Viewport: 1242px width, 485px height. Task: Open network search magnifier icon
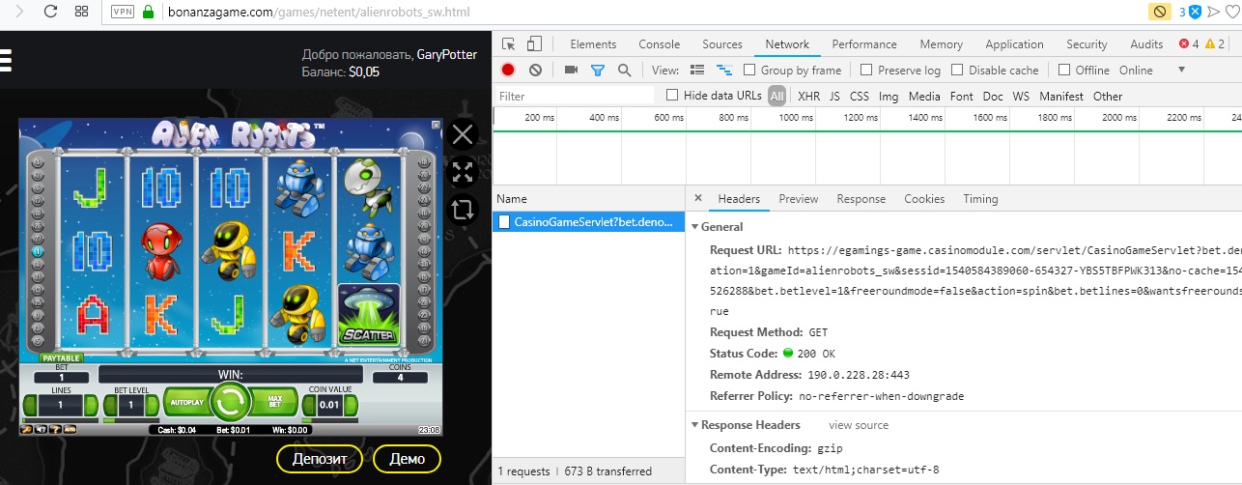click(x=624, y=70)
